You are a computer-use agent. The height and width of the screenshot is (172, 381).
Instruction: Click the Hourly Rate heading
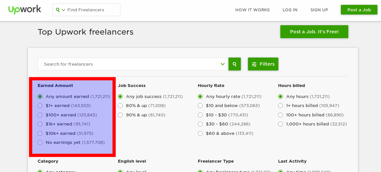211,86
